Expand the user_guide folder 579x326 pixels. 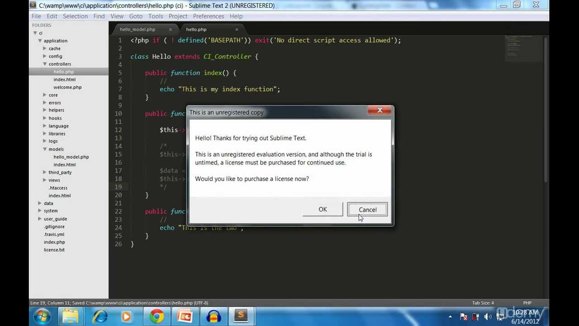pos(40,219)
